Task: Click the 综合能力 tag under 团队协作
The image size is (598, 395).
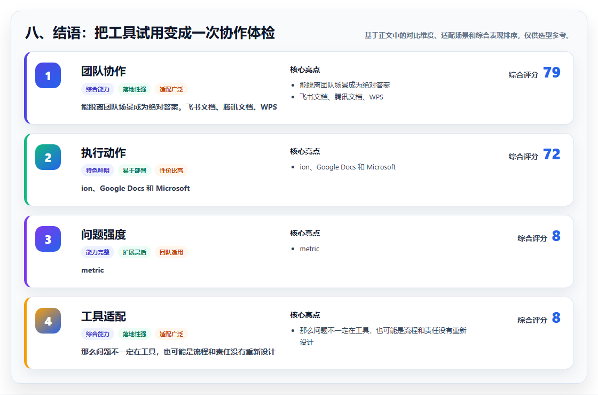Action: point(98,89)
